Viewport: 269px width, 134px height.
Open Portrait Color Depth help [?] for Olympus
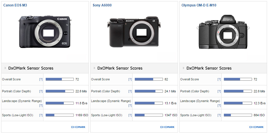219,91
